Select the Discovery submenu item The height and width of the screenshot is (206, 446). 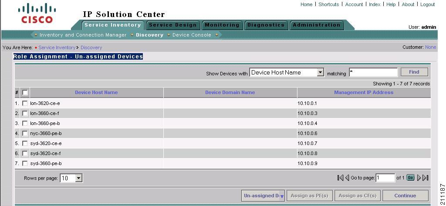(150, 35)
